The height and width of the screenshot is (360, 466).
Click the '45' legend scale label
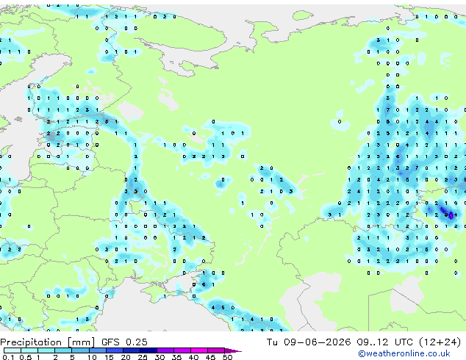tap(210, 357)
